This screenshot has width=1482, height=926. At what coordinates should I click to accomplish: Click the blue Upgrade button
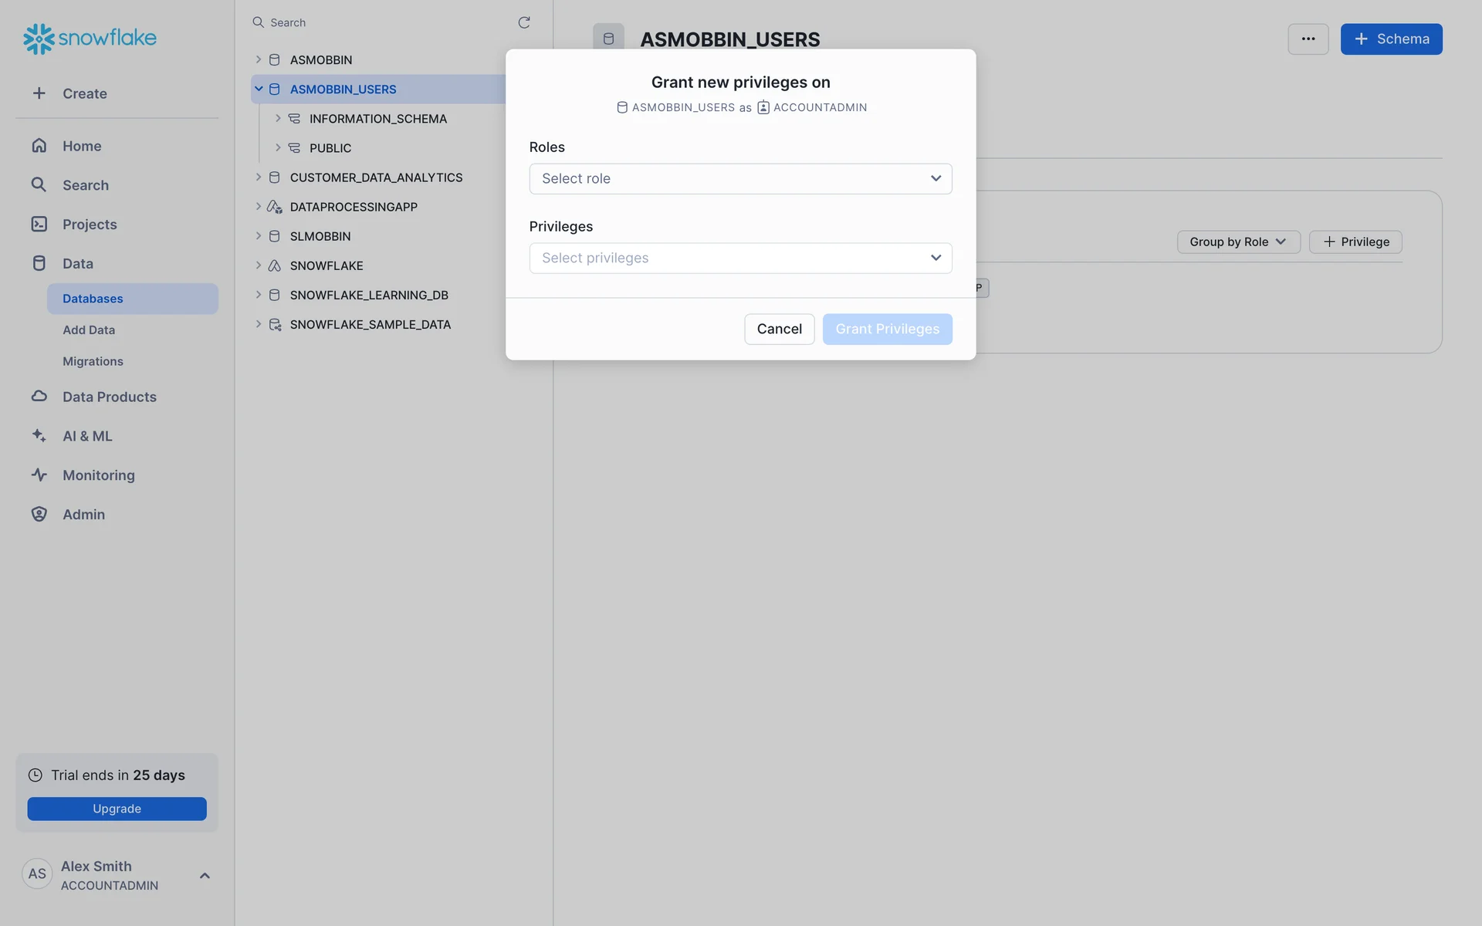(117, 809)
